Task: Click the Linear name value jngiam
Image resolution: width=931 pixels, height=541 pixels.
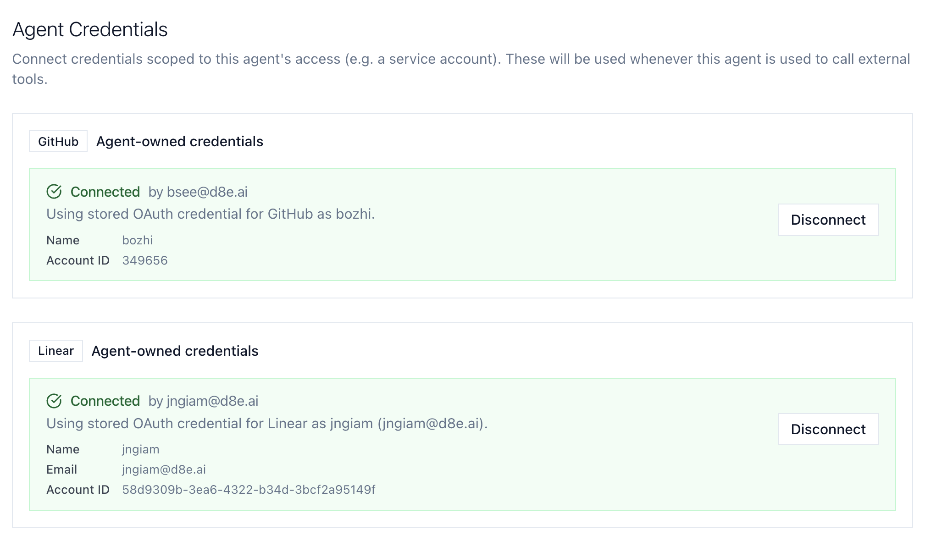Action: (140, 449)
